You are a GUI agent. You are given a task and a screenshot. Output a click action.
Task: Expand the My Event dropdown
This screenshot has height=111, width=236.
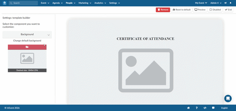201,3
